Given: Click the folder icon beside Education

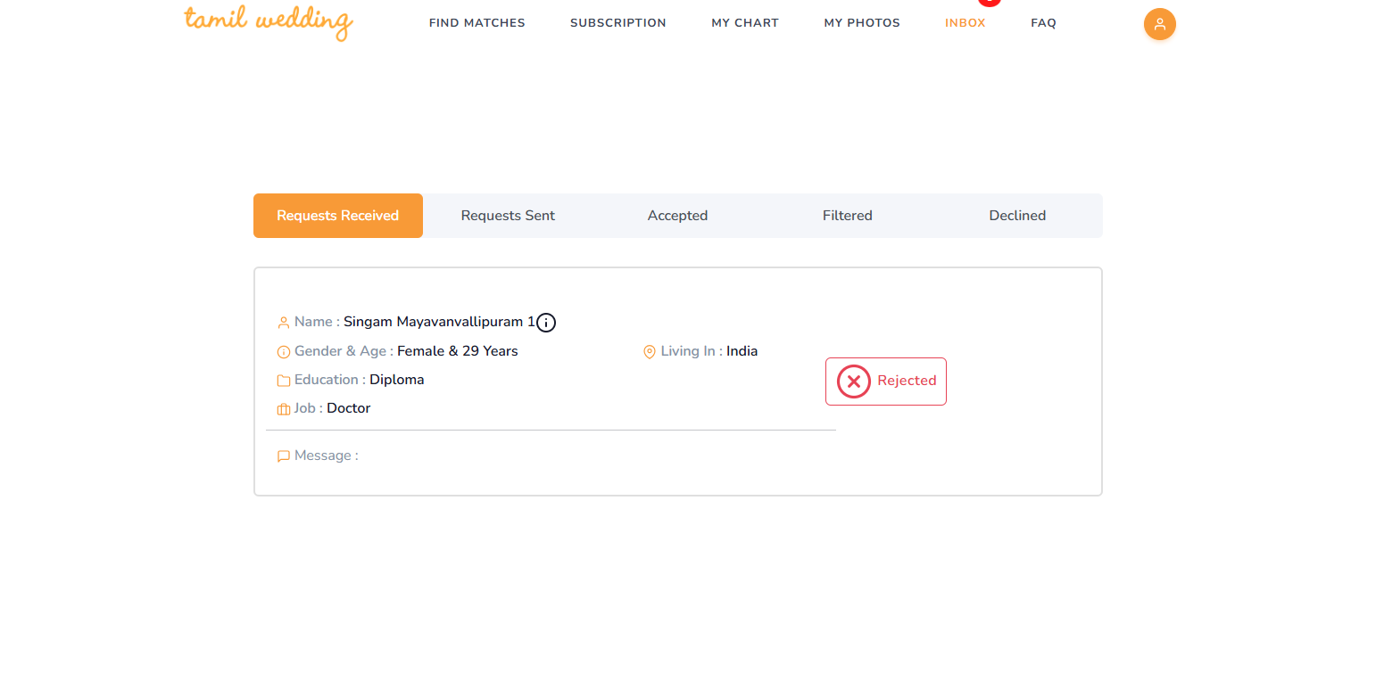Looking at the screenshot, I should click(x=284, y=381).
